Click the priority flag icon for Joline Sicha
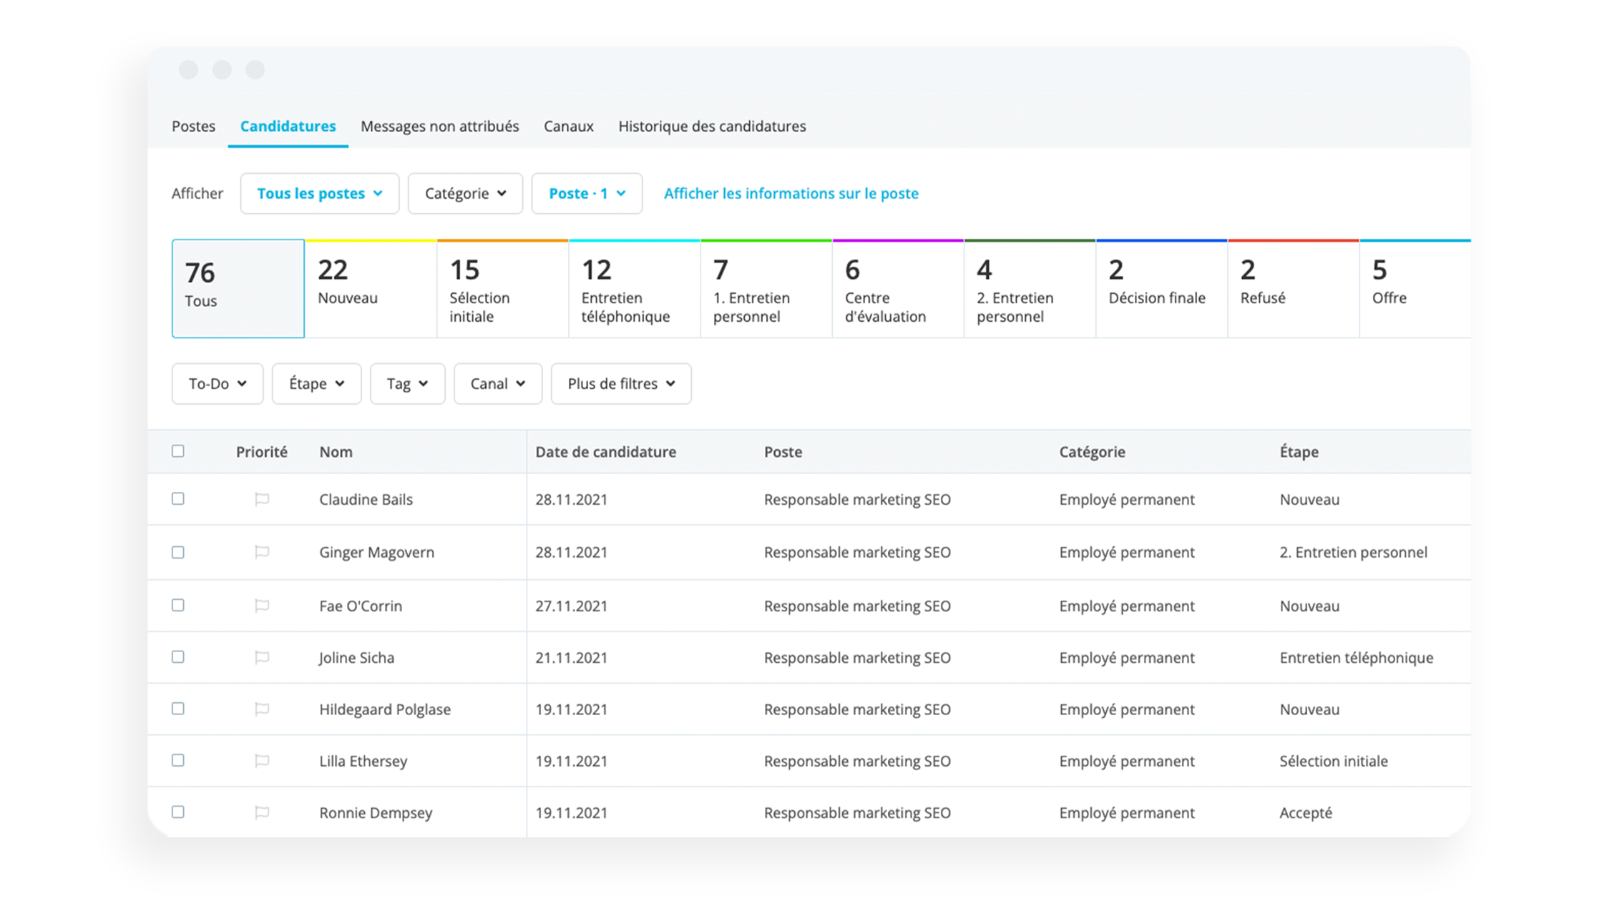This screenshot has height=901, width=1617. (260, 657)
